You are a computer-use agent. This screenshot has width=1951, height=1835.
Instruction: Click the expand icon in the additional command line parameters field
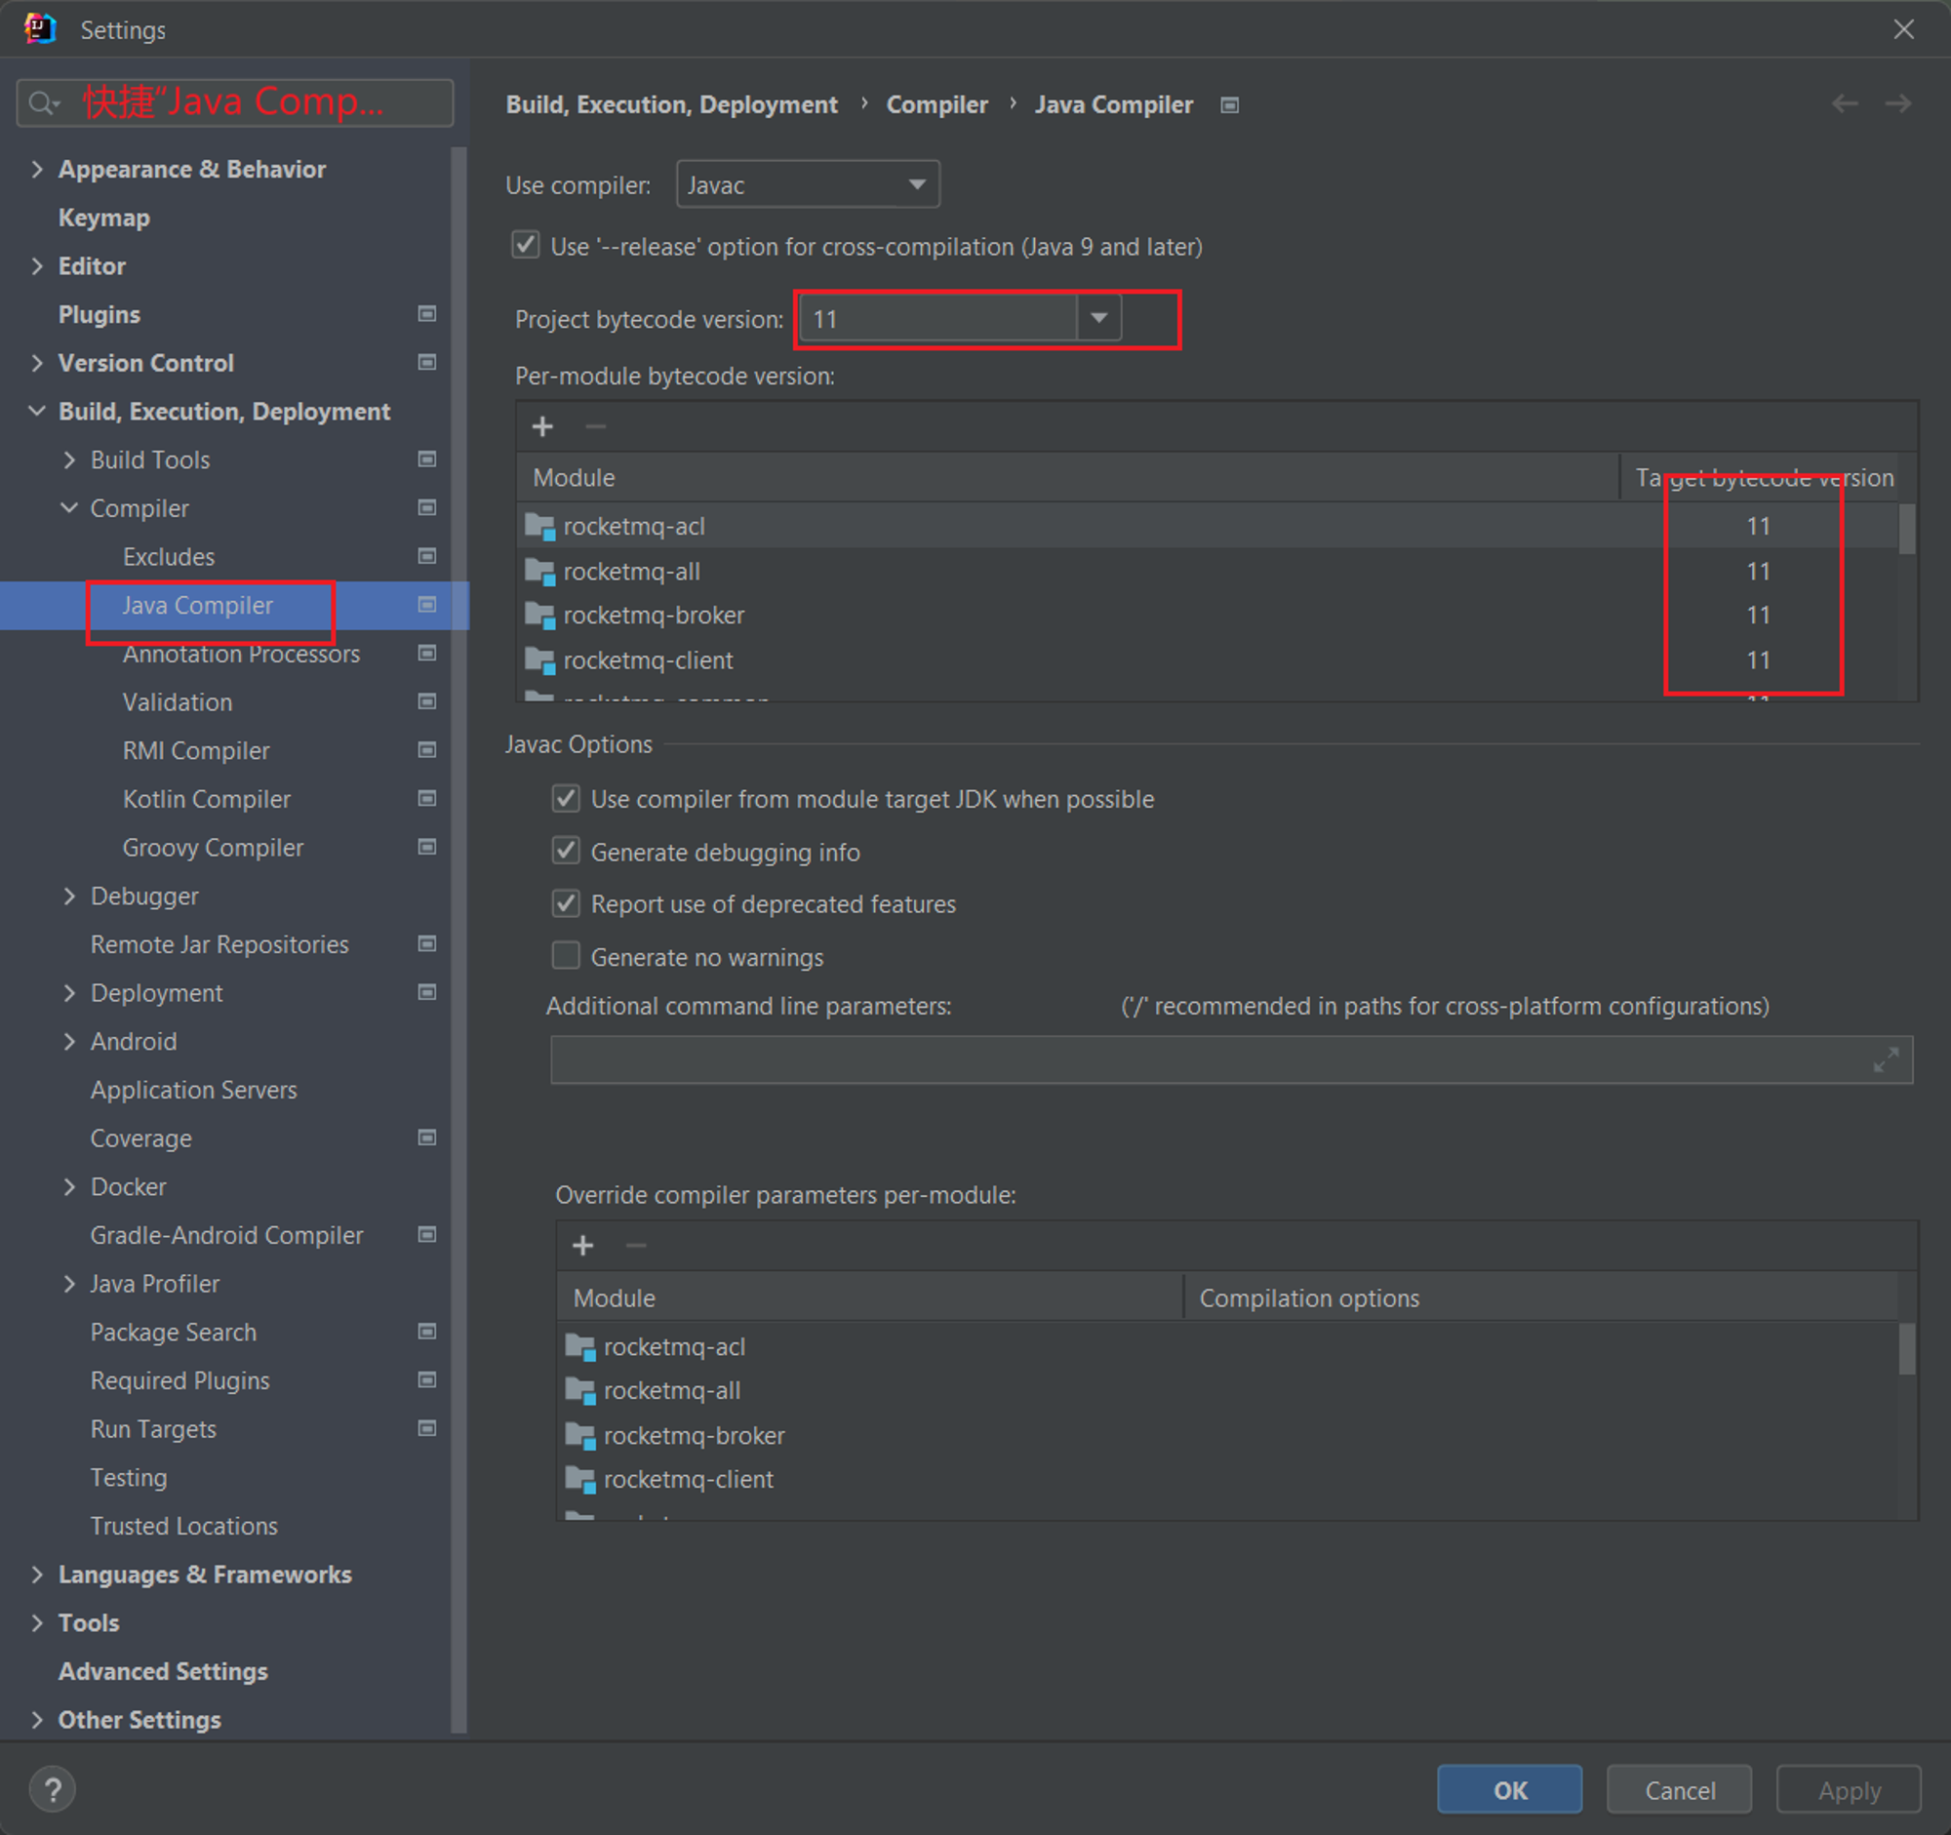(x=1886, y=1059)
